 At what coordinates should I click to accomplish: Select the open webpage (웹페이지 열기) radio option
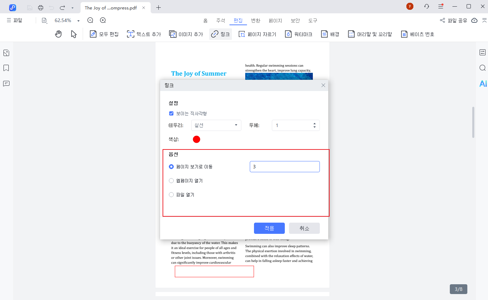click(171, 181)
